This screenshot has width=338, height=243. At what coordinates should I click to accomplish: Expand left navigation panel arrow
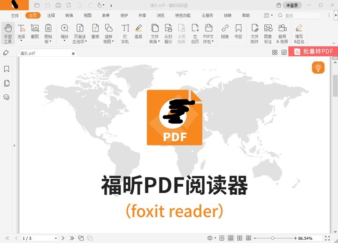click(15, 145)
